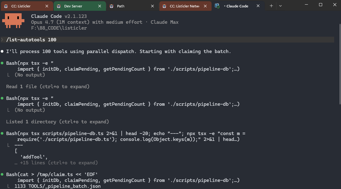The height and width of the screenshot is (189, 341).
Task: Switch to the Dev Server tab
Action: pos(80,6)
